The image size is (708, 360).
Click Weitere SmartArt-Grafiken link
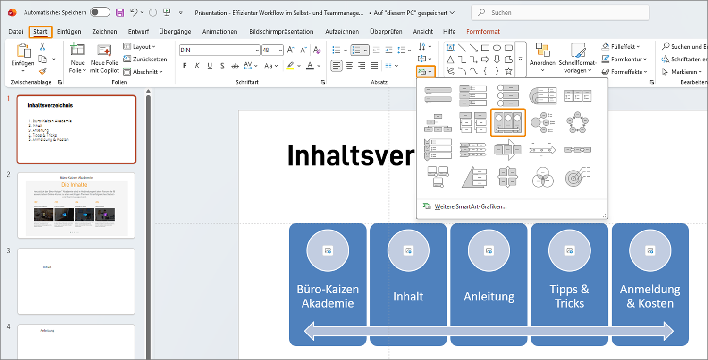pos(470,206)
